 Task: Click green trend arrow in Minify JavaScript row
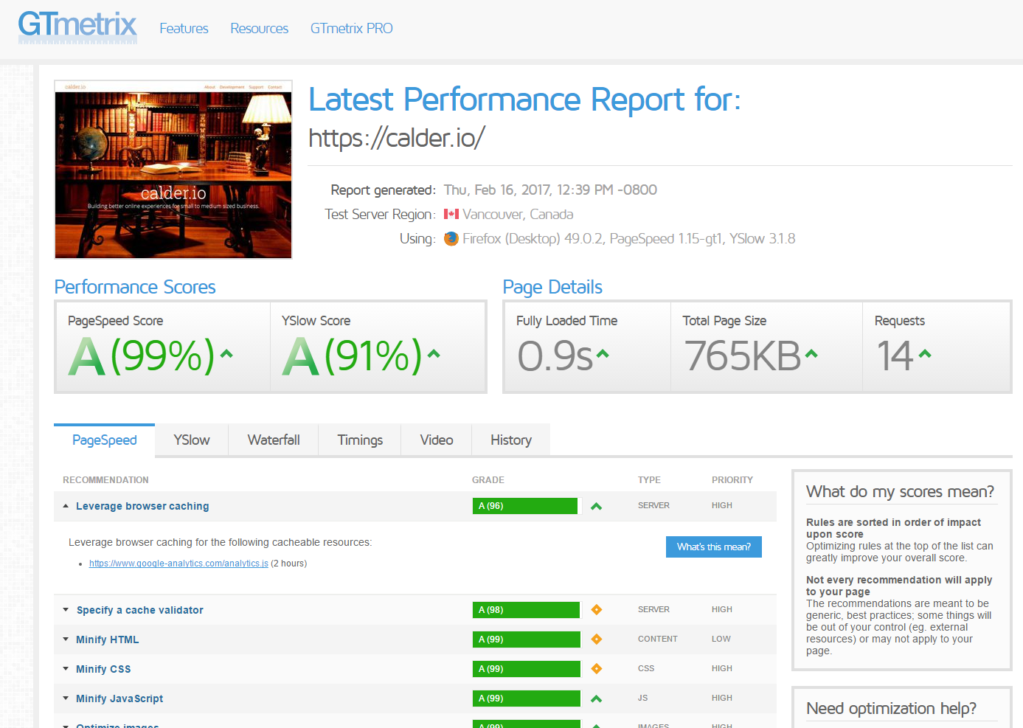(x=597, y=698)
